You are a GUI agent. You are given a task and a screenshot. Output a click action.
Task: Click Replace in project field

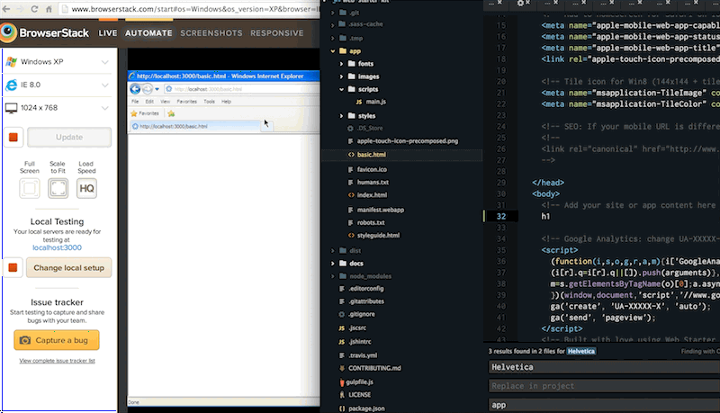(604, 386)
